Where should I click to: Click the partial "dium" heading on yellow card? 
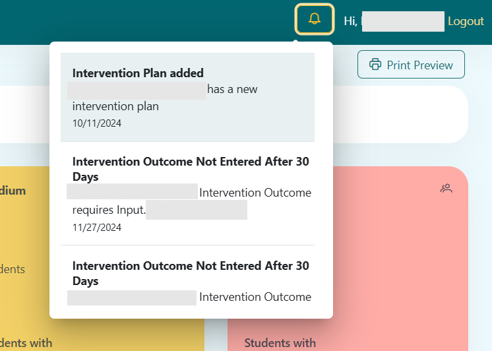pyautogui.click(x=13, y=191)
